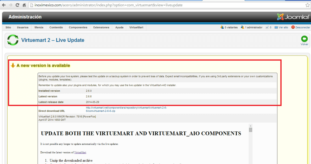Click the Latest release date label
The image size is (311, 164).
(x=51, y=102)
